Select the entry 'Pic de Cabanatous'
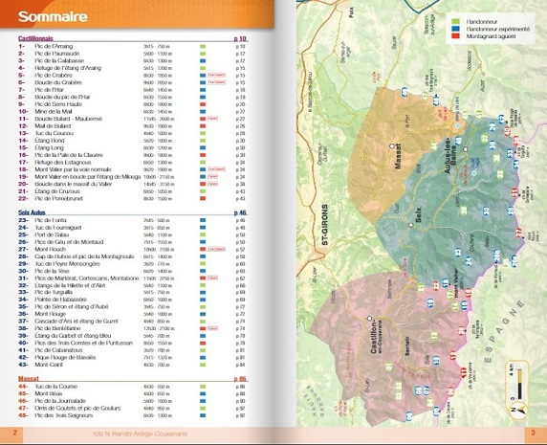Screen dimensions: 547x445 click(x=59, y=350)
